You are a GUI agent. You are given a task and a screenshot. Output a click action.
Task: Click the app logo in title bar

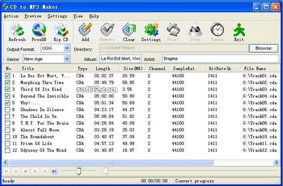(x=5, y=7)
